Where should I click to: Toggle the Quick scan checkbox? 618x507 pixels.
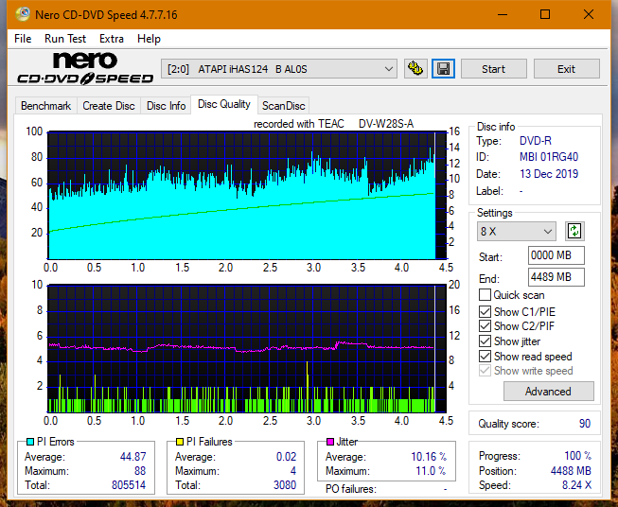(x=485, y=295)
